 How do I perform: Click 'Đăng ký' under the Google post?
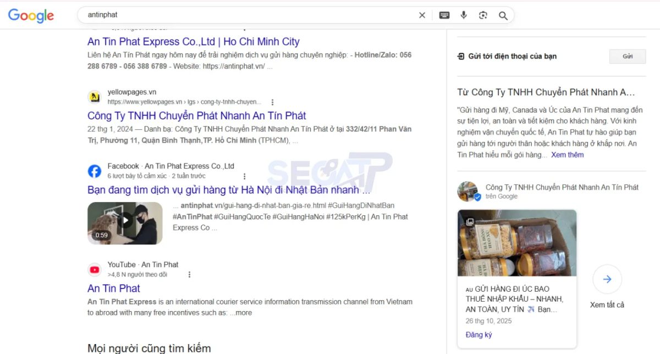click(478, 334)
